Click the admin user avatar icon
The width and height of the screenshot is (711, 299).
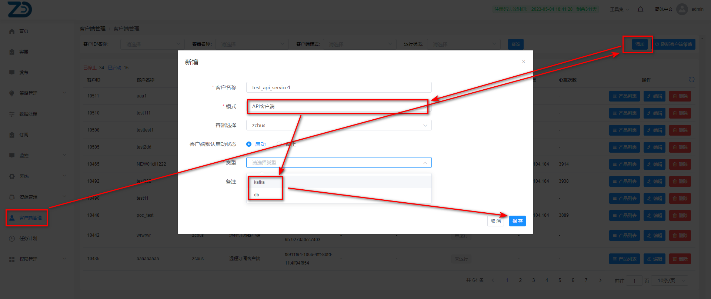point(682,9)
